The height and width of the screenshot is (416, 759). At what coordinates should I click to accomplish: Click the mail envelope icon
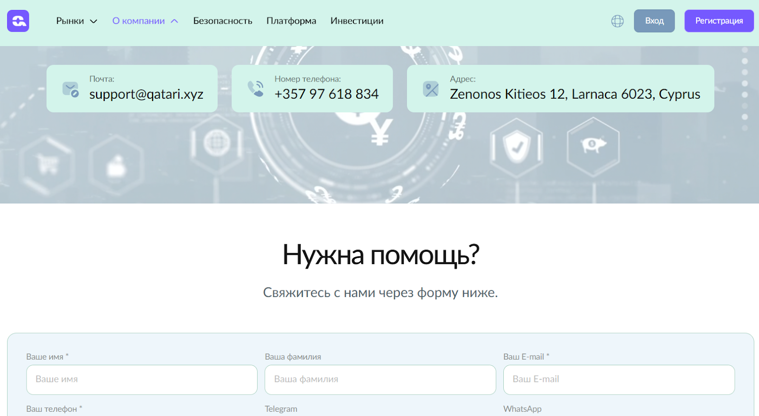click(x=71, y=89)
